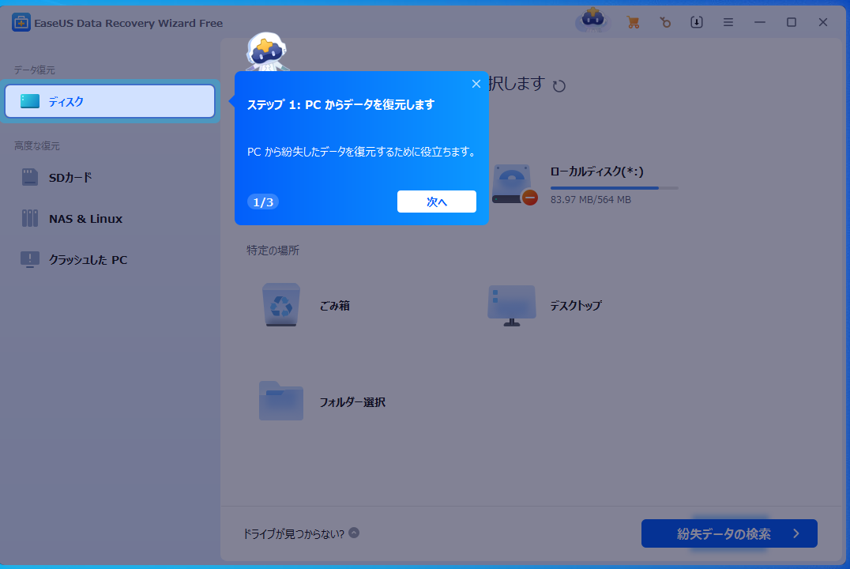The width and height of the screenshot is (850, 569).
Task: Click the key activation icon
Action: pyautogui.click(x=665, y=22)
